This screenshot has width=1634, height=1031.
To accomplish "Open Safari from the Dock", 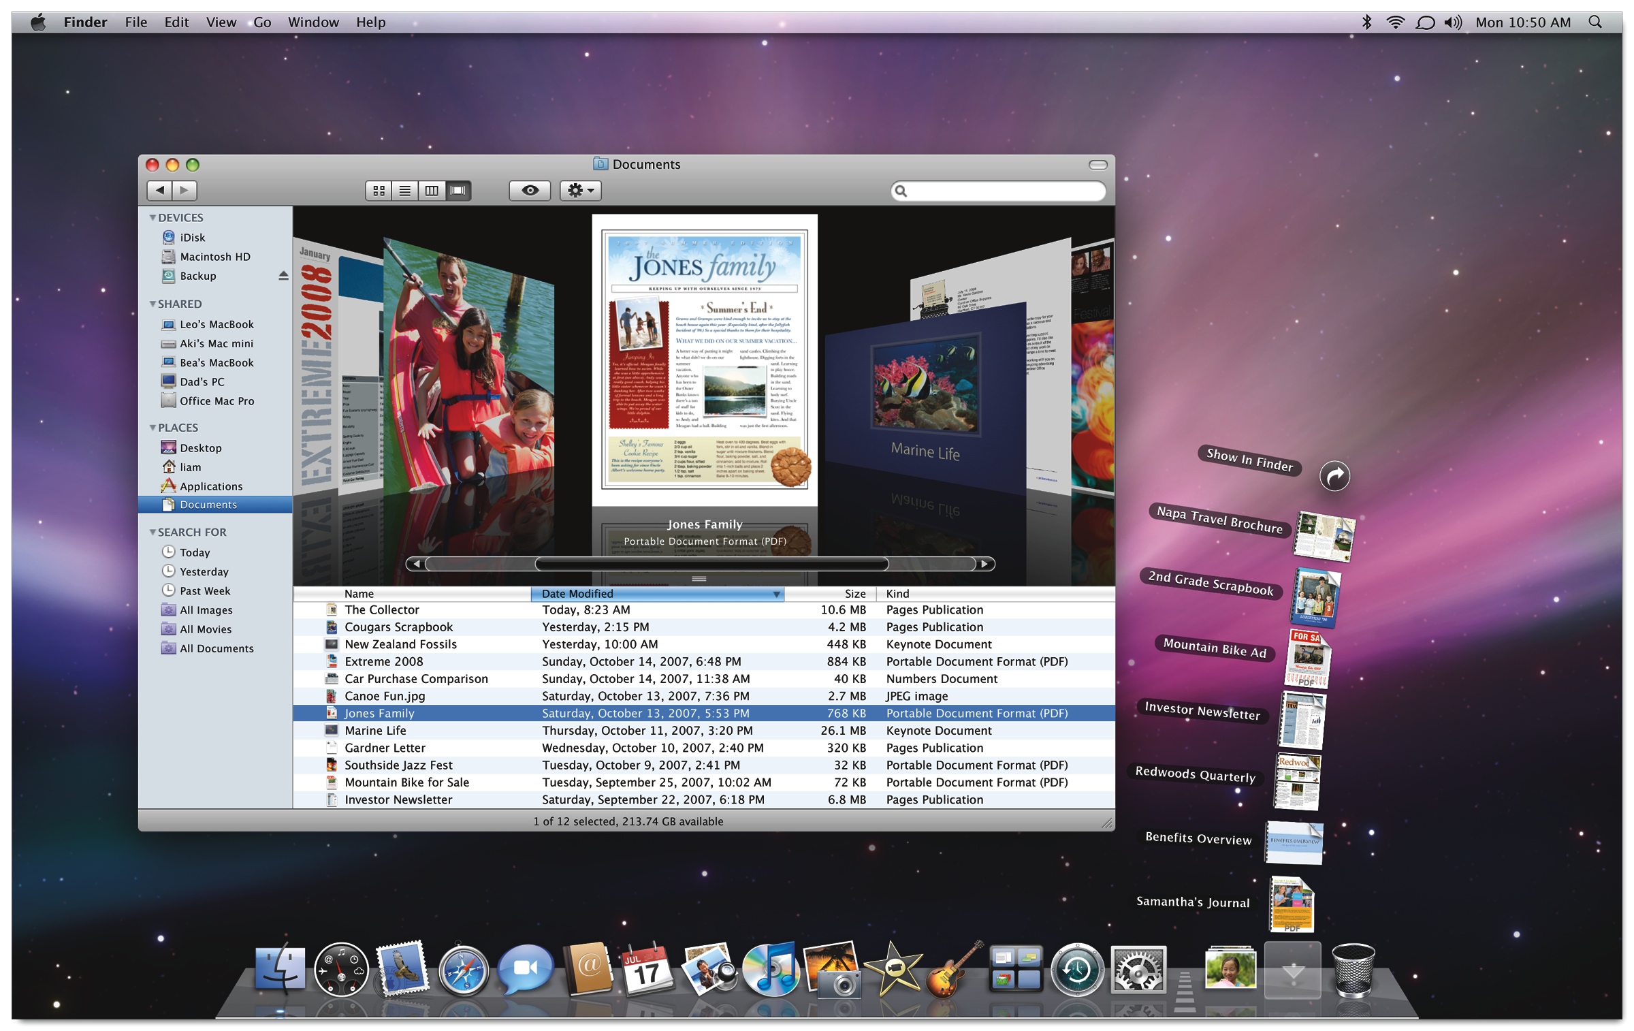I will [463, 970].
